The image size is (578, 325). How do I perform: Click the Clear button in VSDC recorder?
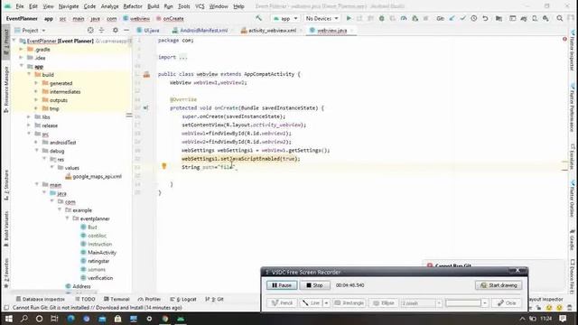point(507,303)
